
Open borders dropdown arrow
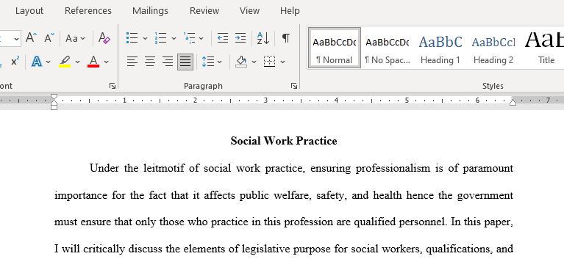click(x=282, y=62)
